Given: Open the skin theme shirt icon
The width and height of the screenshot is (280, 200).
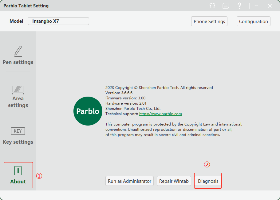Looking at the screenshot, I should coord(212,6).
